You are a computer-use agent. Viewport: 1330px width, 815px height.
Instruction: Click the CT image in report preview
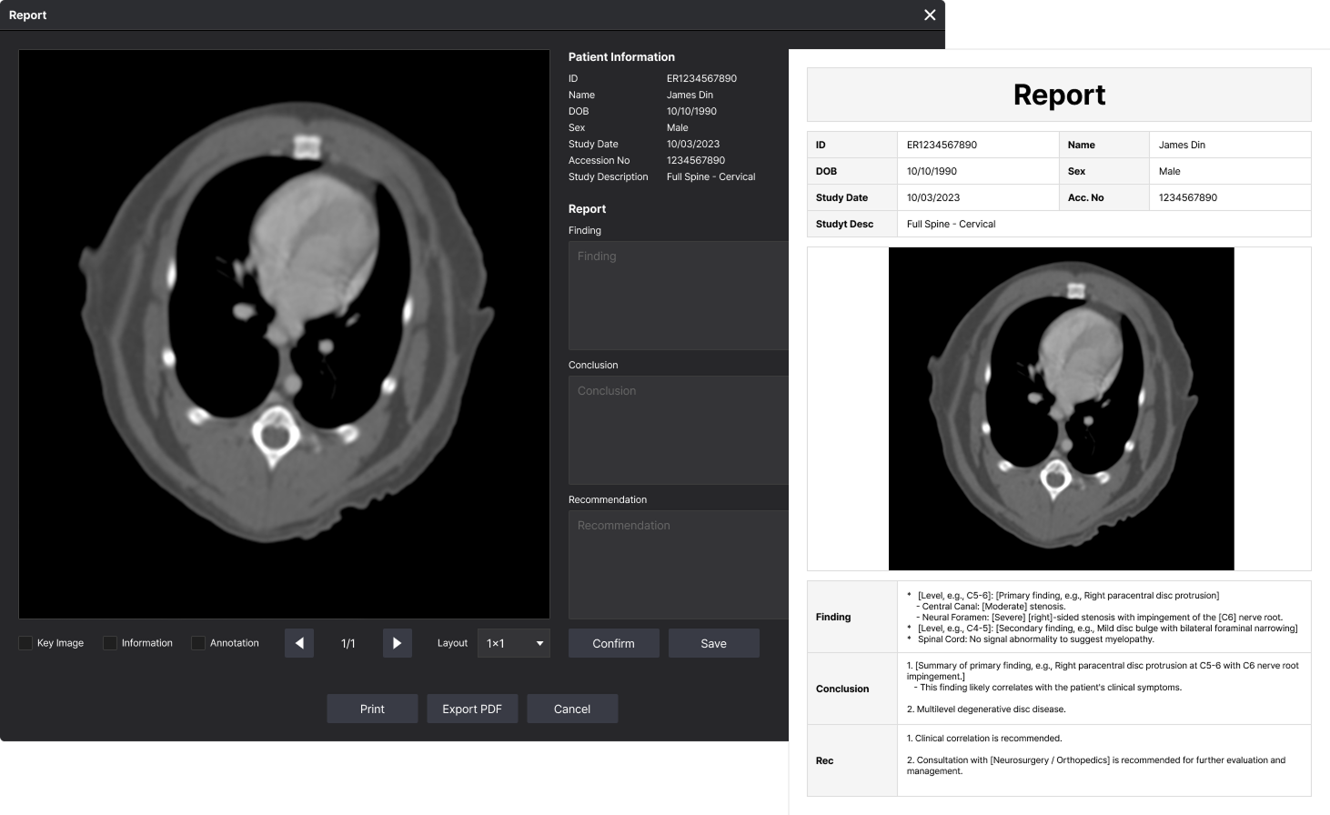click(x=1061, y=408)
